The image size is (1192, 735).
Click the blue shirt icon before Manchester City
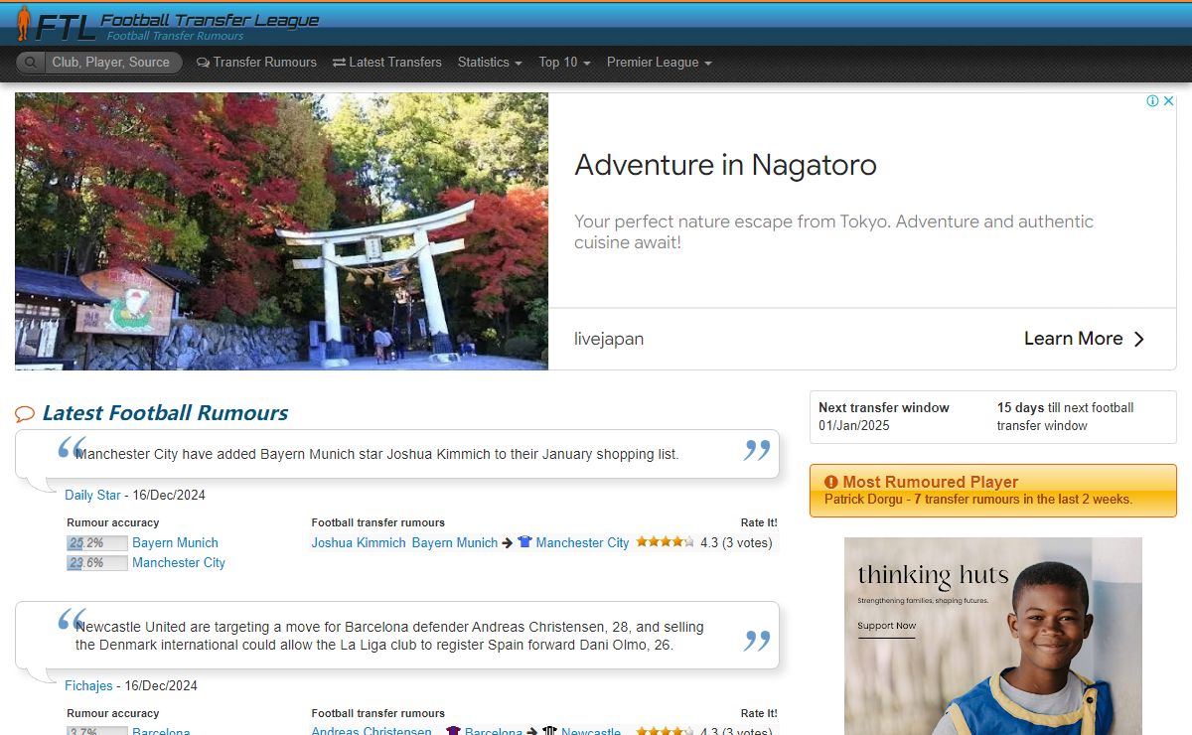[524, 542]
